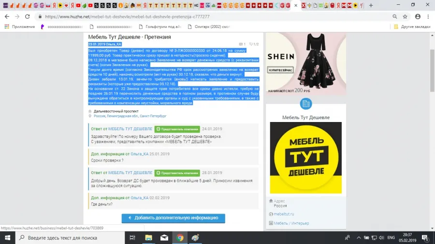Open the Россия location link
This screenshot has height=244, width=435.
(99, 116)
